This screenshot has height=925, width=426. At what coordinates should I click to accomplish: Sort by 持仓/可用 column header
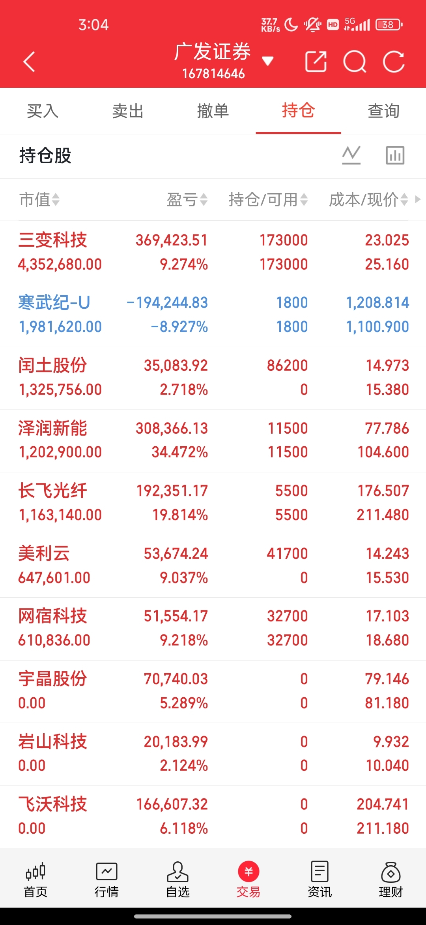[268, 200]
